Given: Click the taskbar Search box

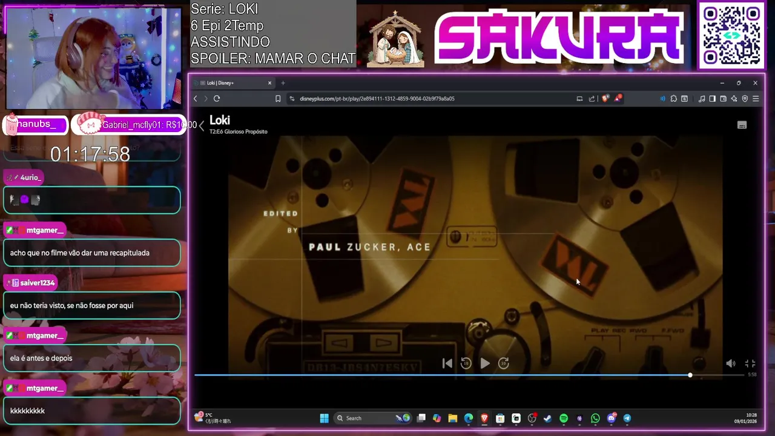Looking at the screenshot, I should [x=372, y=418].
